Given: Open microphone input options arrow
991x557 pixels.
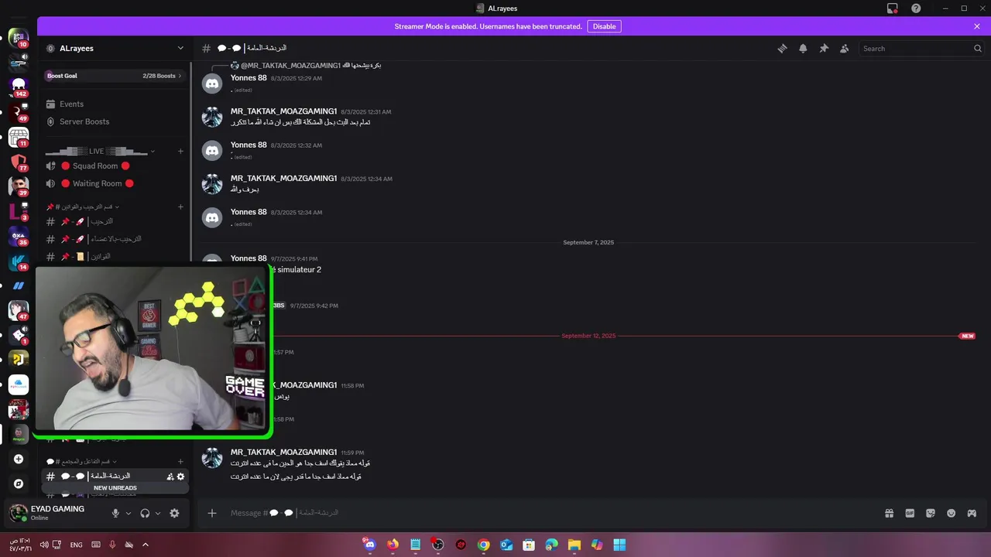Looking at the screenshot, I should click(129, 513).
